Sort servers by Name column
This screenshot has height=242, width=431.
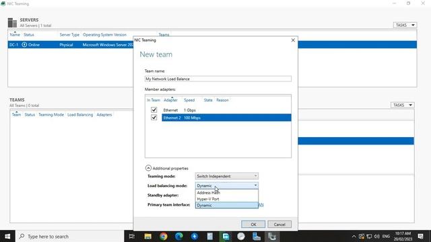[15, 35]
